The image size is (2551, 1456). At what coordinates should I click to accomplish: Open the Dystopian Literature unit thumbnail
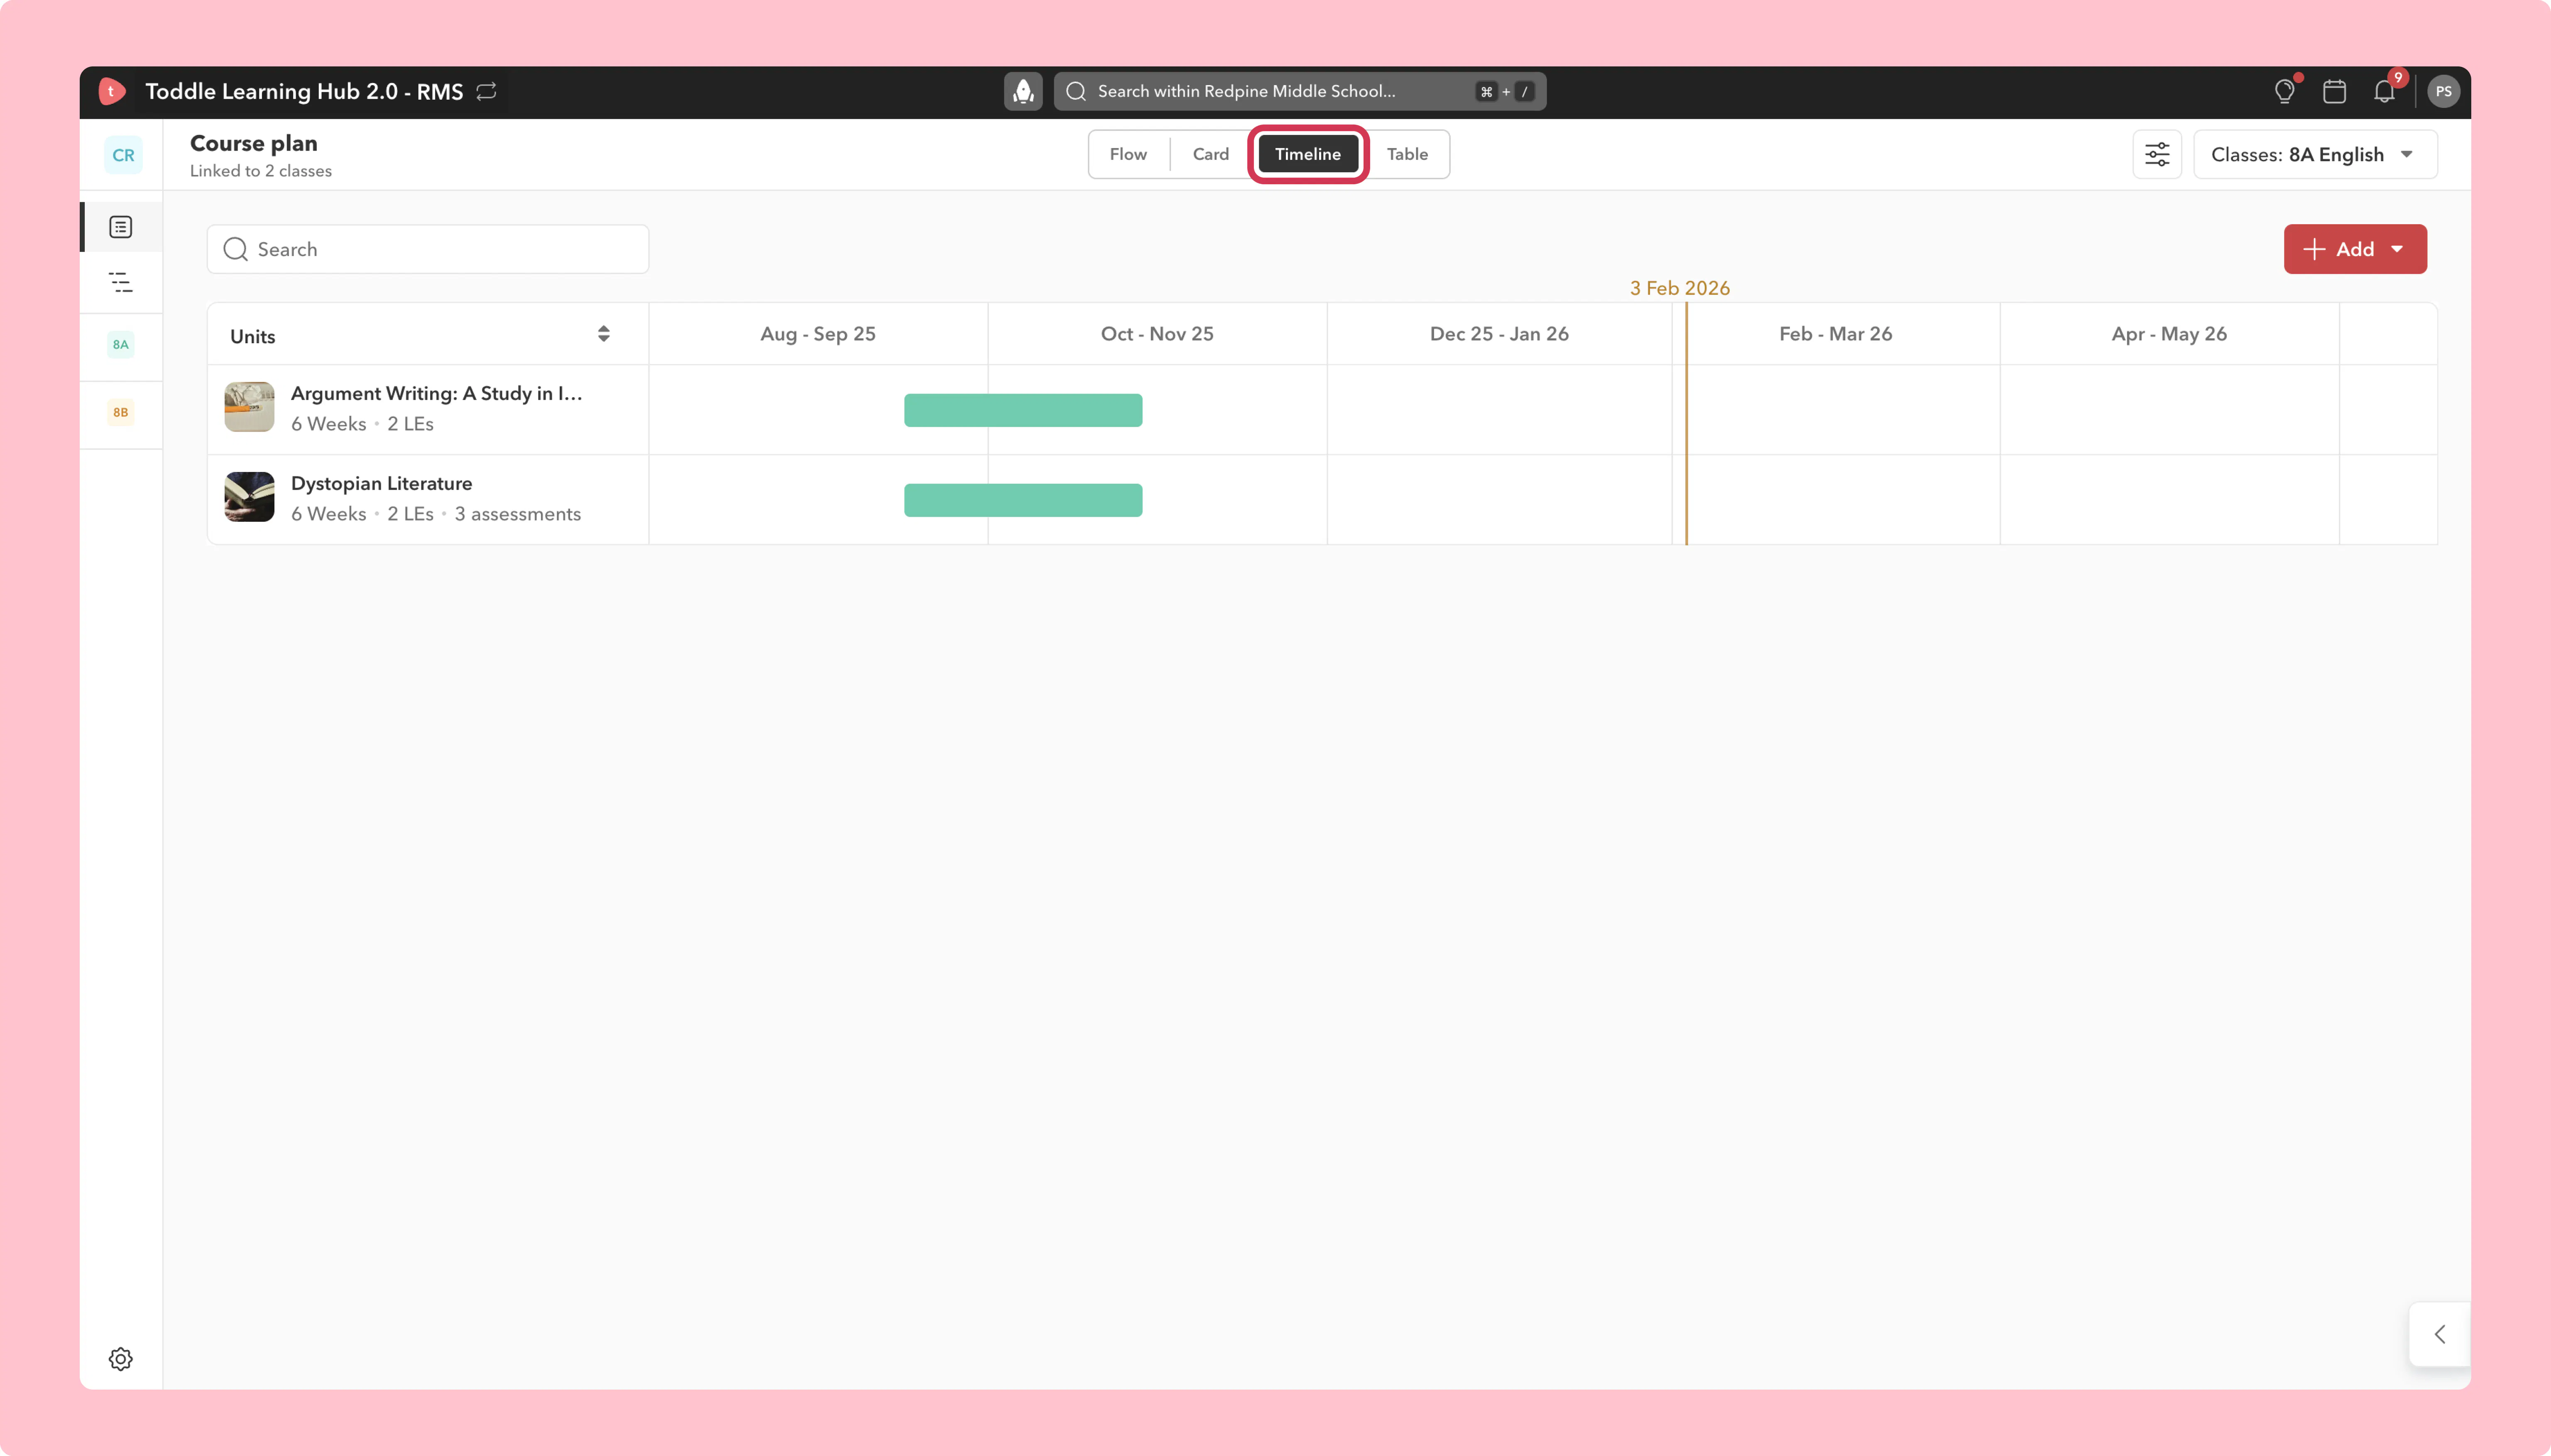pos(249,497)
